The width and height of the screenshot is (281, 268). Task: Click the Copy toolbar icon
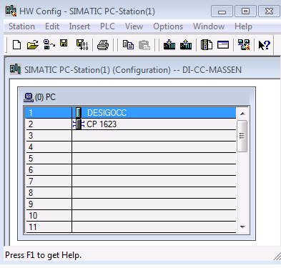pos(128,45)
